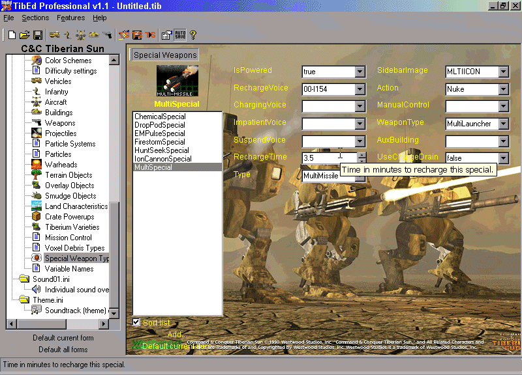Select Tiberium Varieties in the tree
522x375 pixels.
(x=72, y=227)
